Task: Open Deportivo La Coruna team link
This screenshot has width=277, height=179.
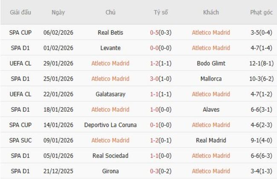Action: point(110,125)
